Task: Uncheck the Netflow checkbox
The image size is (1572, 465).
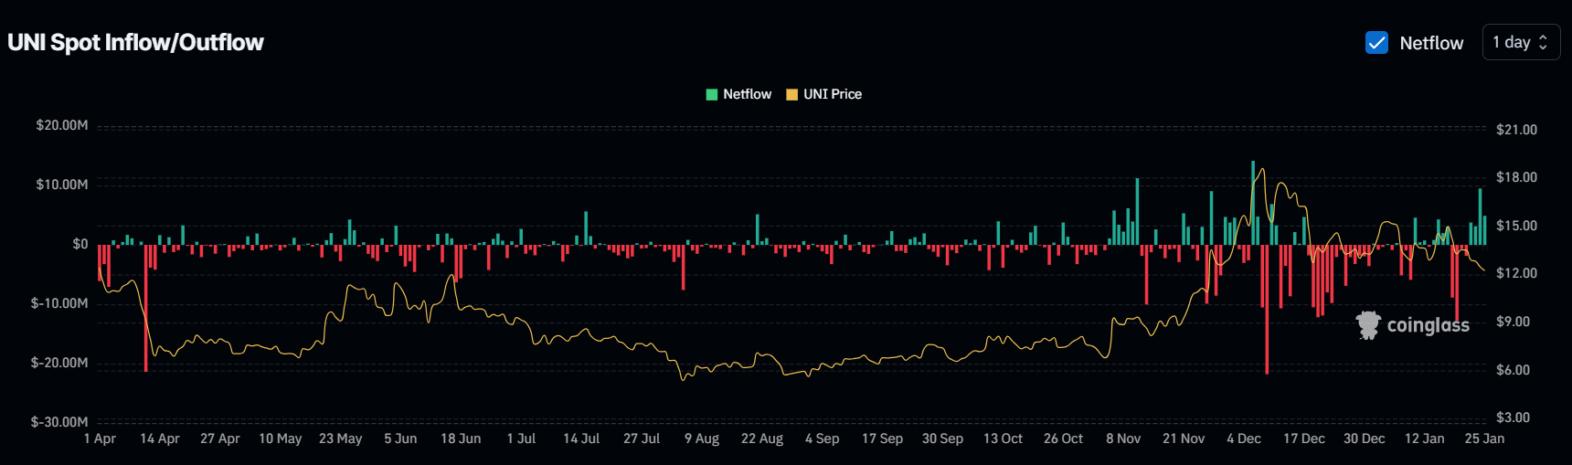Action: point(1376,42)
